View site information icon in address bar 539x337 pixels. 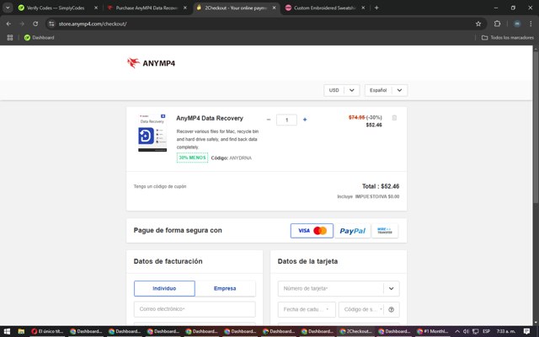click(x=51, y=24)
